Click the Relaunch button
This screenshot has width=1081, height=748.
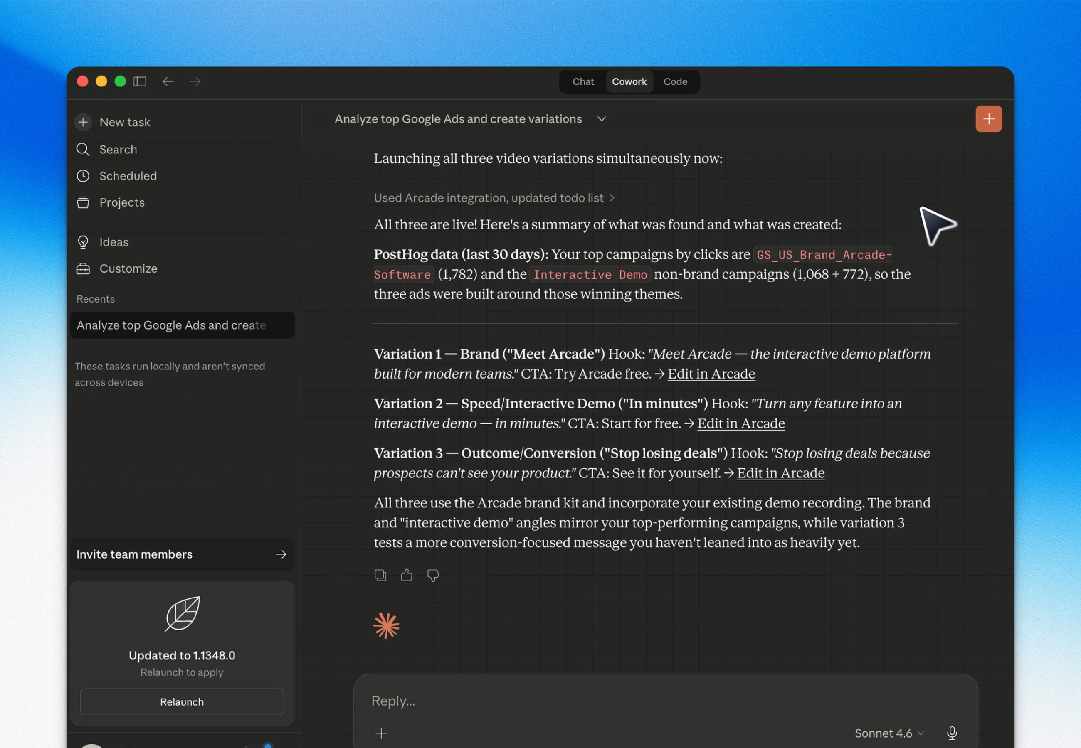[182, 701]
